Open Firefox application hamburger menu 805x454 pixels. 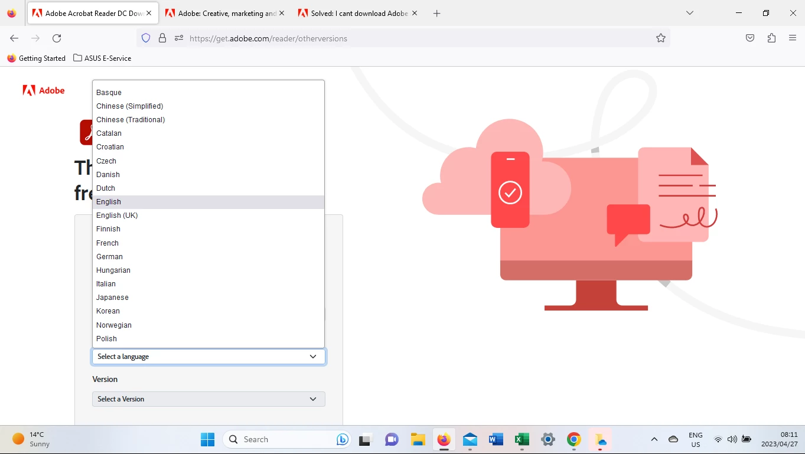[x=793, y=38]
